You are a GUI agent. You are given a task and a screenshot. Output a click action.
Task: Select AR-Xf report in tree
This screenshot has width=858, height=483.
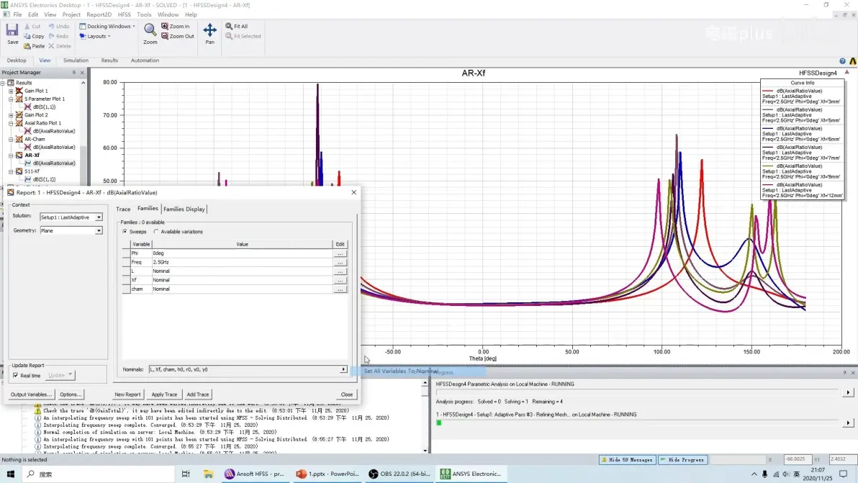coord(32,155)
